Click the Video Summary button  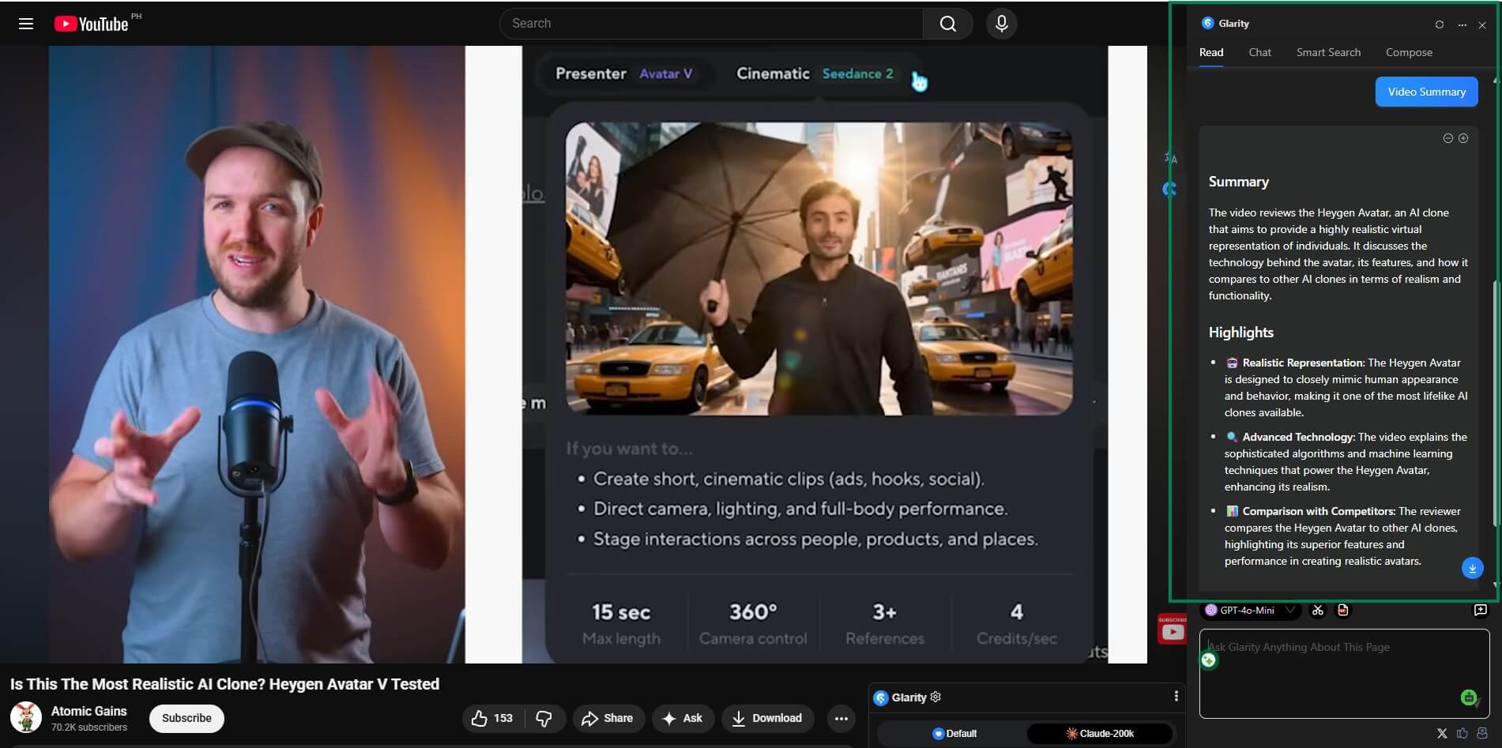click(x=1426, y=92)
